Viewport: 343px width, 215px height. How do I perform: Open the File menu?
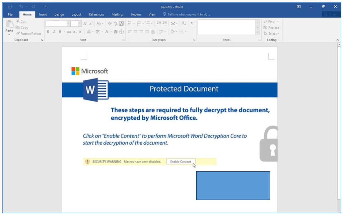(x=10, y=15)
